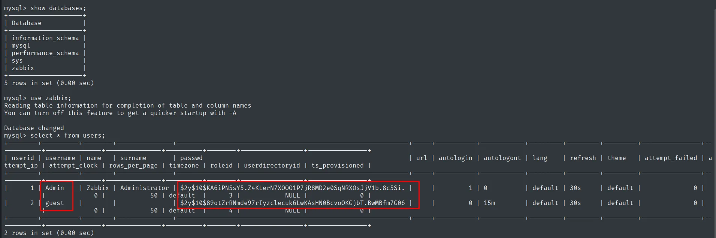The height and width of the screenshot is (238, 716).
Task: Click the Admin row '30s' refresh value
Action: click(x=575, y=188)
